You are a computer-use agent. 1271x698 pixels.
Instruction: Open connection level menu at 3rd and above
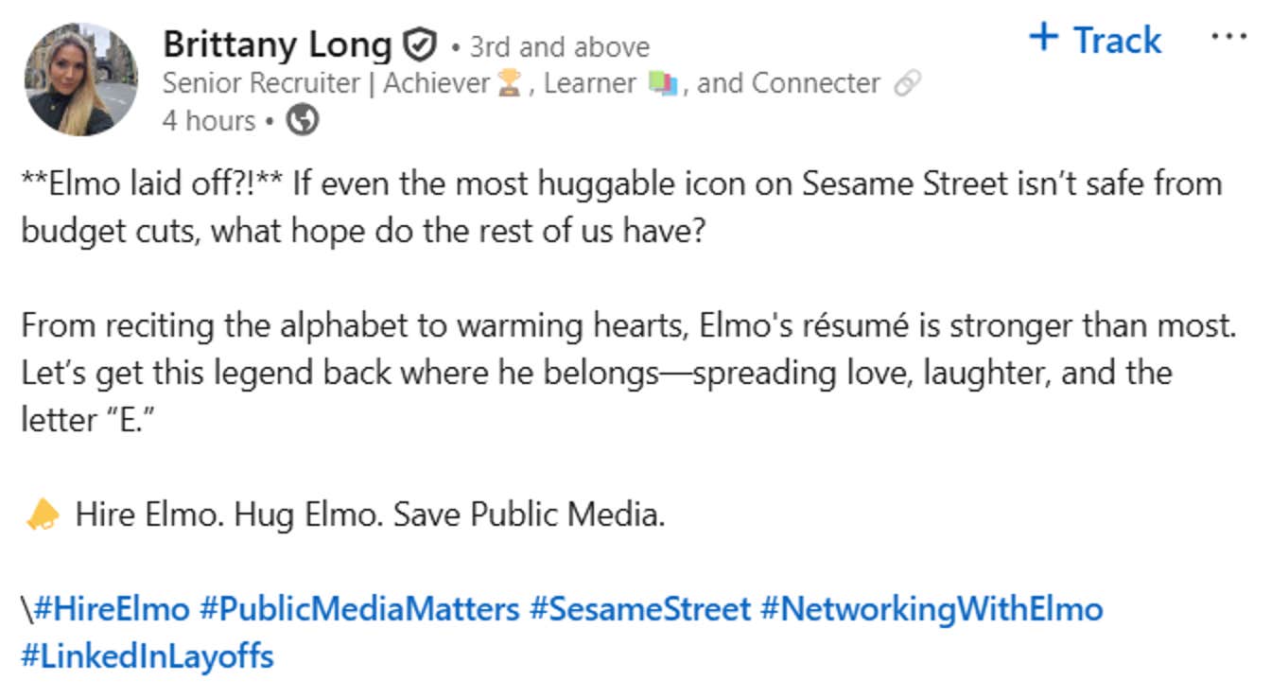[558, 46]
